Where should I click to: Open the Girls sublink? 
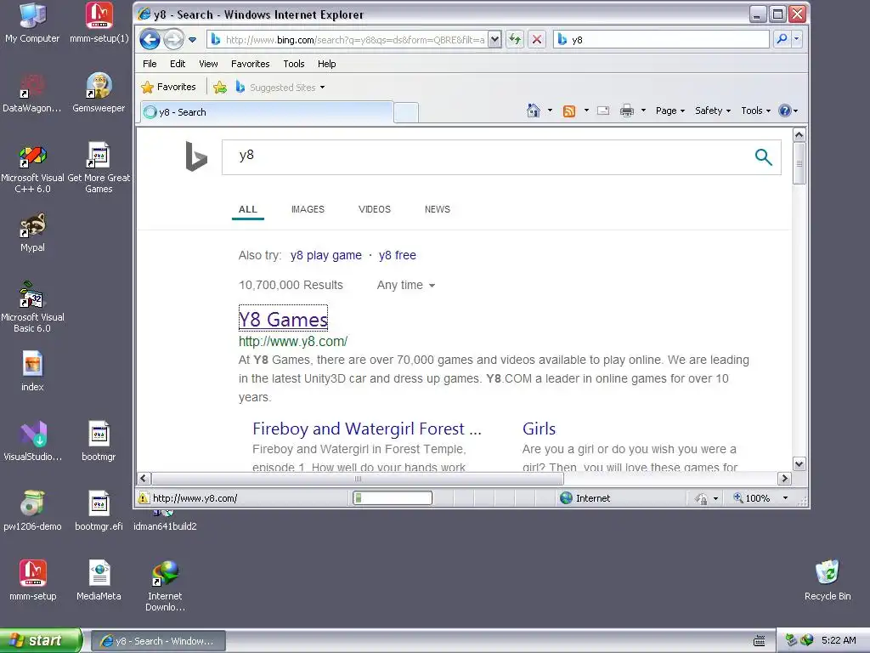pyautogui.click(x=539, y=429)
